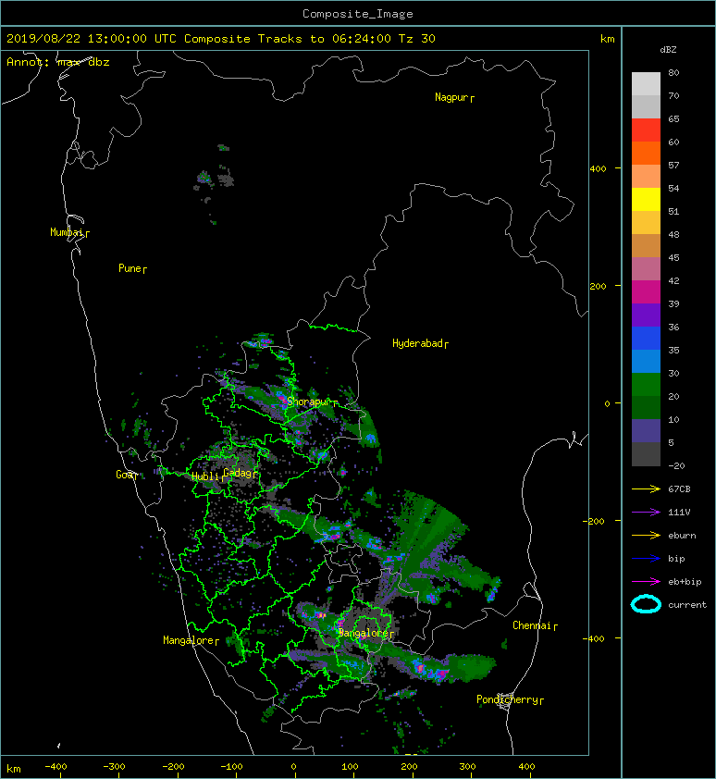Image resolution: width=716 pixels, height=779 pixels.
Task: Click the blue bip legend arrow
Action: [646, 559]
